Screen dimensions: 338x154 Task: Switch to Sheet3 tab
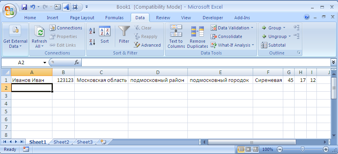click(x=85, y=142)
